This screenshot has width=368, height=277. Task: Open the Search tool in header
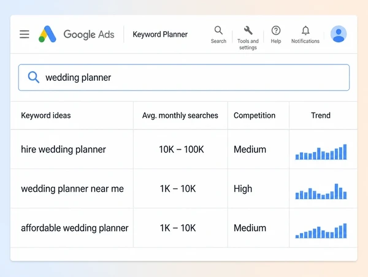[218, 35]
